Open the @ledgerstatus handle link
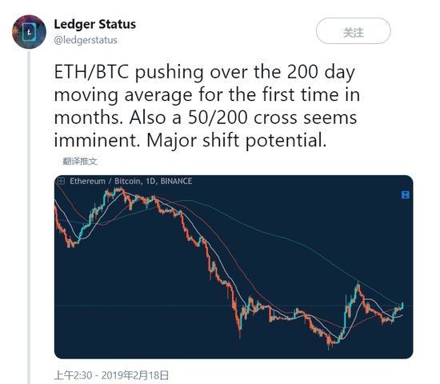Image resolution: width=440 pixels, height=384 pixels. point(86,40)
